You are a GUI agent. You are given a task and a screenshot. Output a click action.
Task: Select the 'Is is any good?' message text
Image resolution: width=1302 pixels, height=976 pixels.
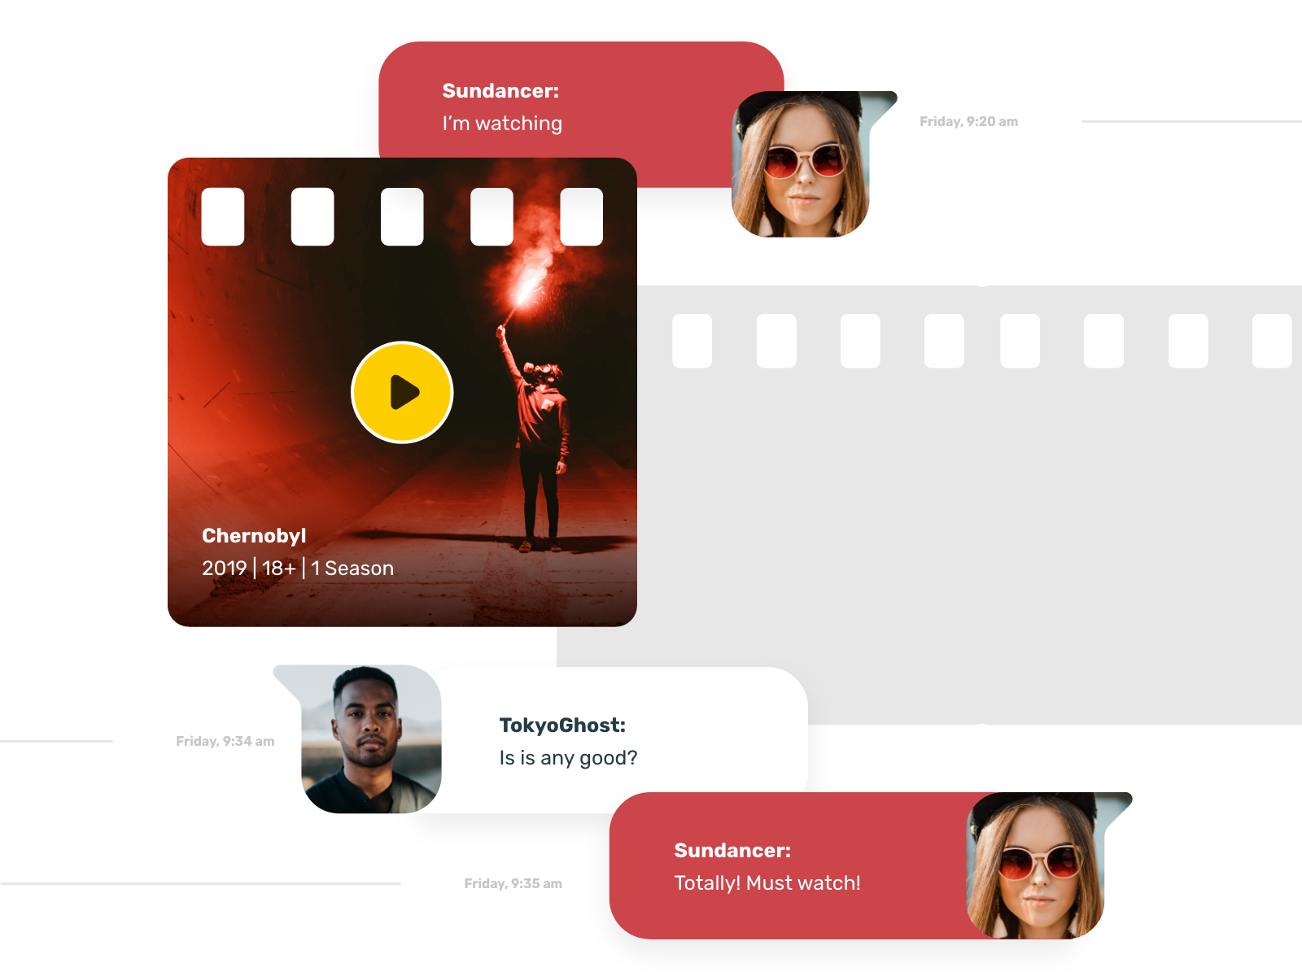click(568, 758)
